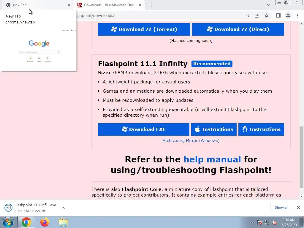Bookmark this page with the star icon
Screen dimensions: 304x228
tap(267, 15)
